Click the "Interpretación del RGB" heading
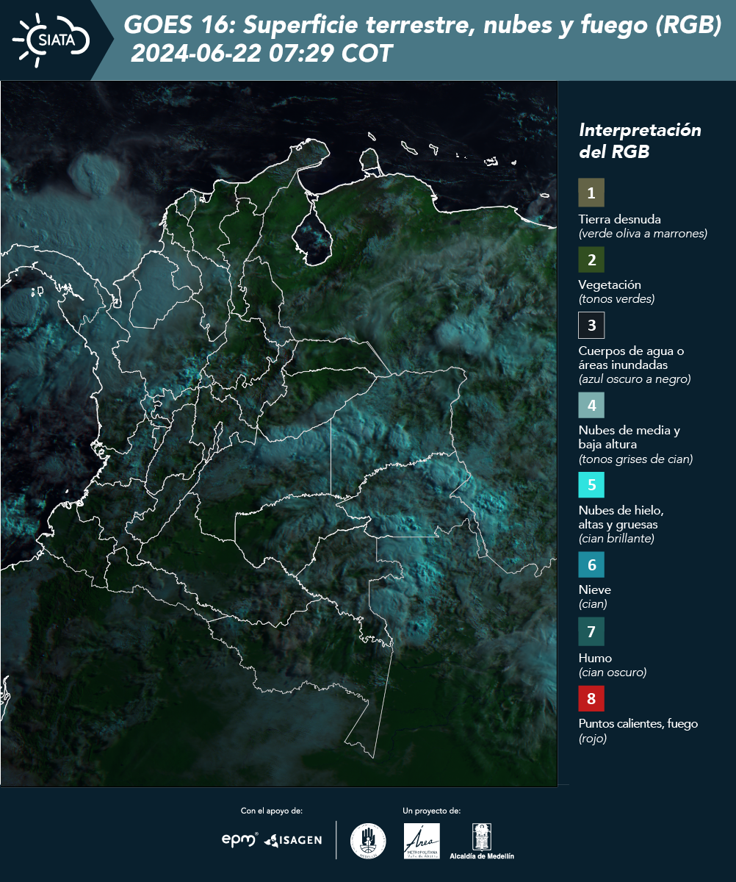The height and width of the screenshot is (882, 736). click(x=640, y=141)
